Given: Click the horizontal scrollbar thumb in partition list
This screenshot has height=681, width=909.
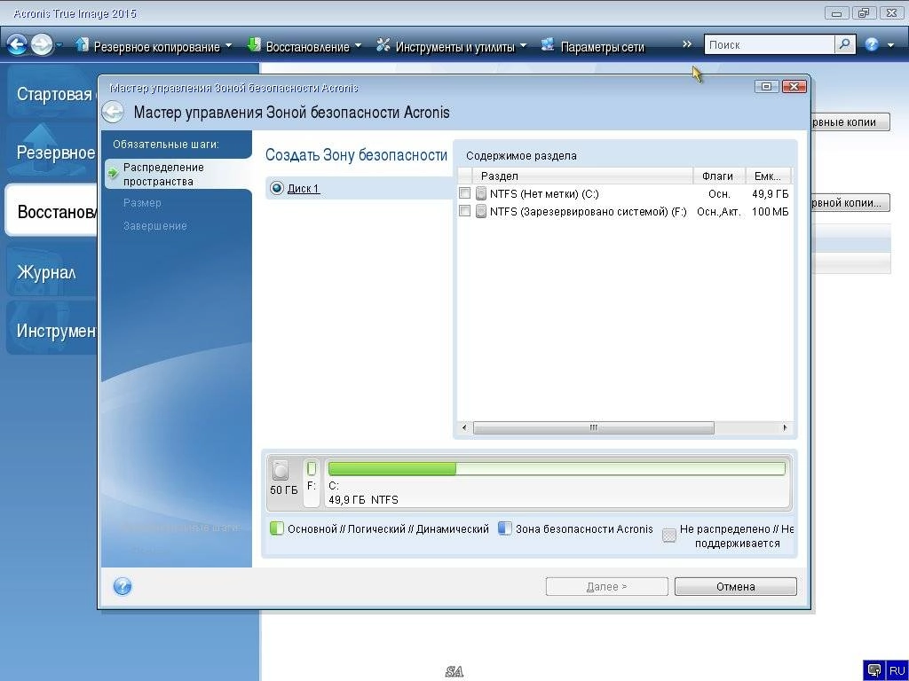Looking at the screenshot, I should (594, 428).
